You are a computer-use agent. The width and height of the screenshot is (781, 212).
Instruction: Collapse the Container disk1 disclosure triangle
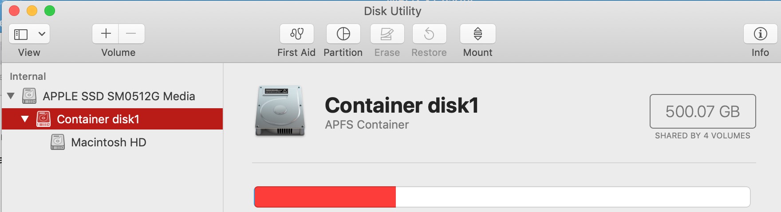[x=25, y=119]
